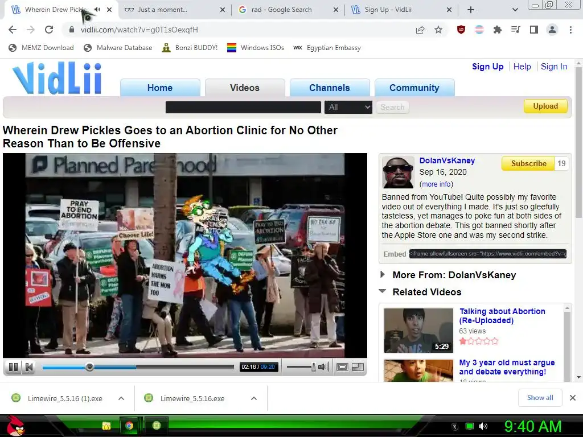
Task: Switch to the 'Just a moment...' tab
Action: (175, 10)
